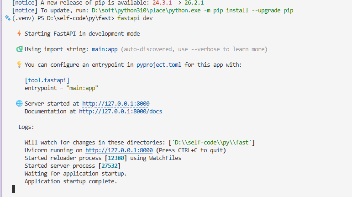
Task: Click the 'fastapi dev' command text
Action: coord(135,18)
